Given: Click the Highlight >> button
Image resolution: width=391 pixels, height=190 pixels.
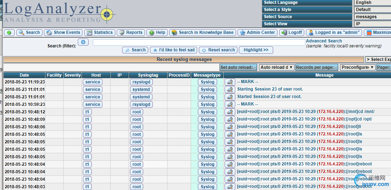Looking at the screenshot, I should [256, 50].
